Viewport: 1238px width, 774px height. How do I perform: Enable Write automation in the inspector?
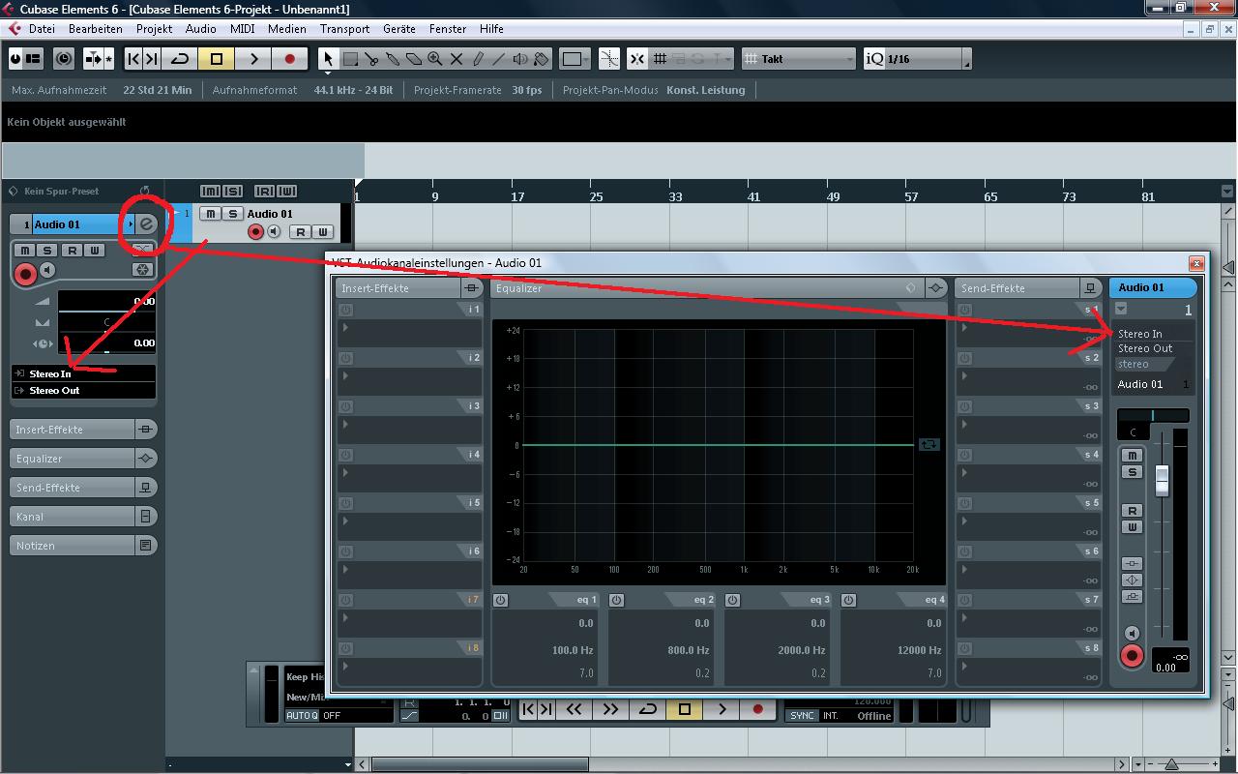95,251
